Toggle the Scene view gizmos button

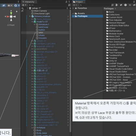pyautogui.click(x=16, y=6)
